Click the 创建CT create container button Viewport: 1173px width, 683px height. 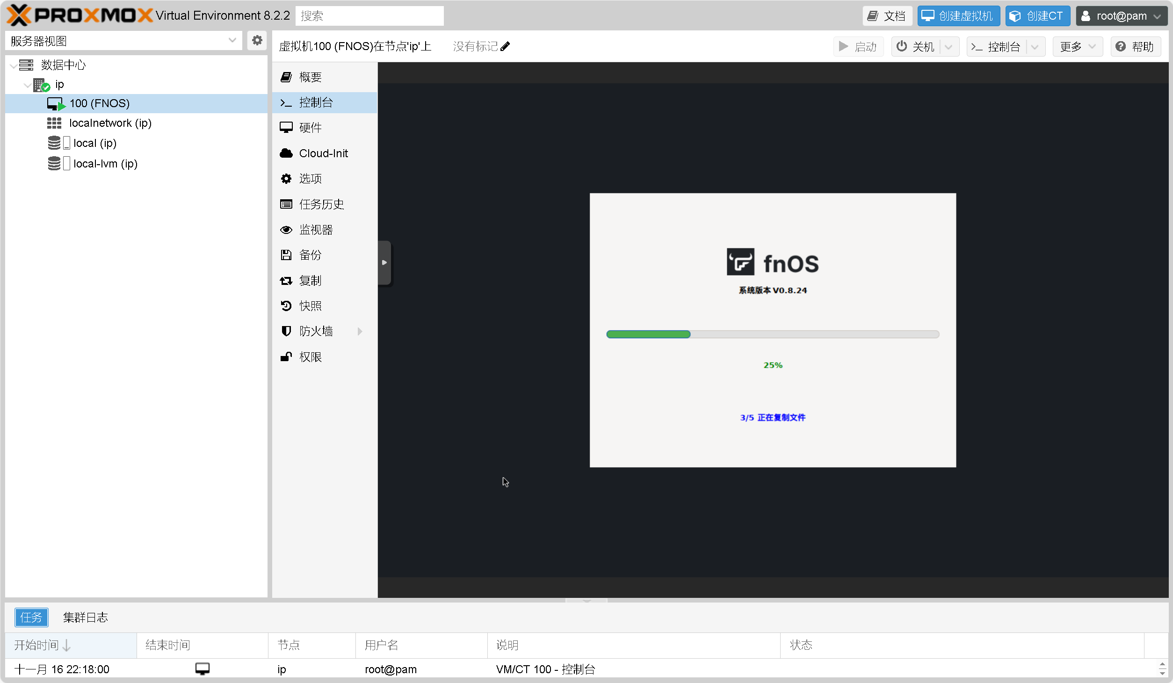click(x=1038, y=16)
